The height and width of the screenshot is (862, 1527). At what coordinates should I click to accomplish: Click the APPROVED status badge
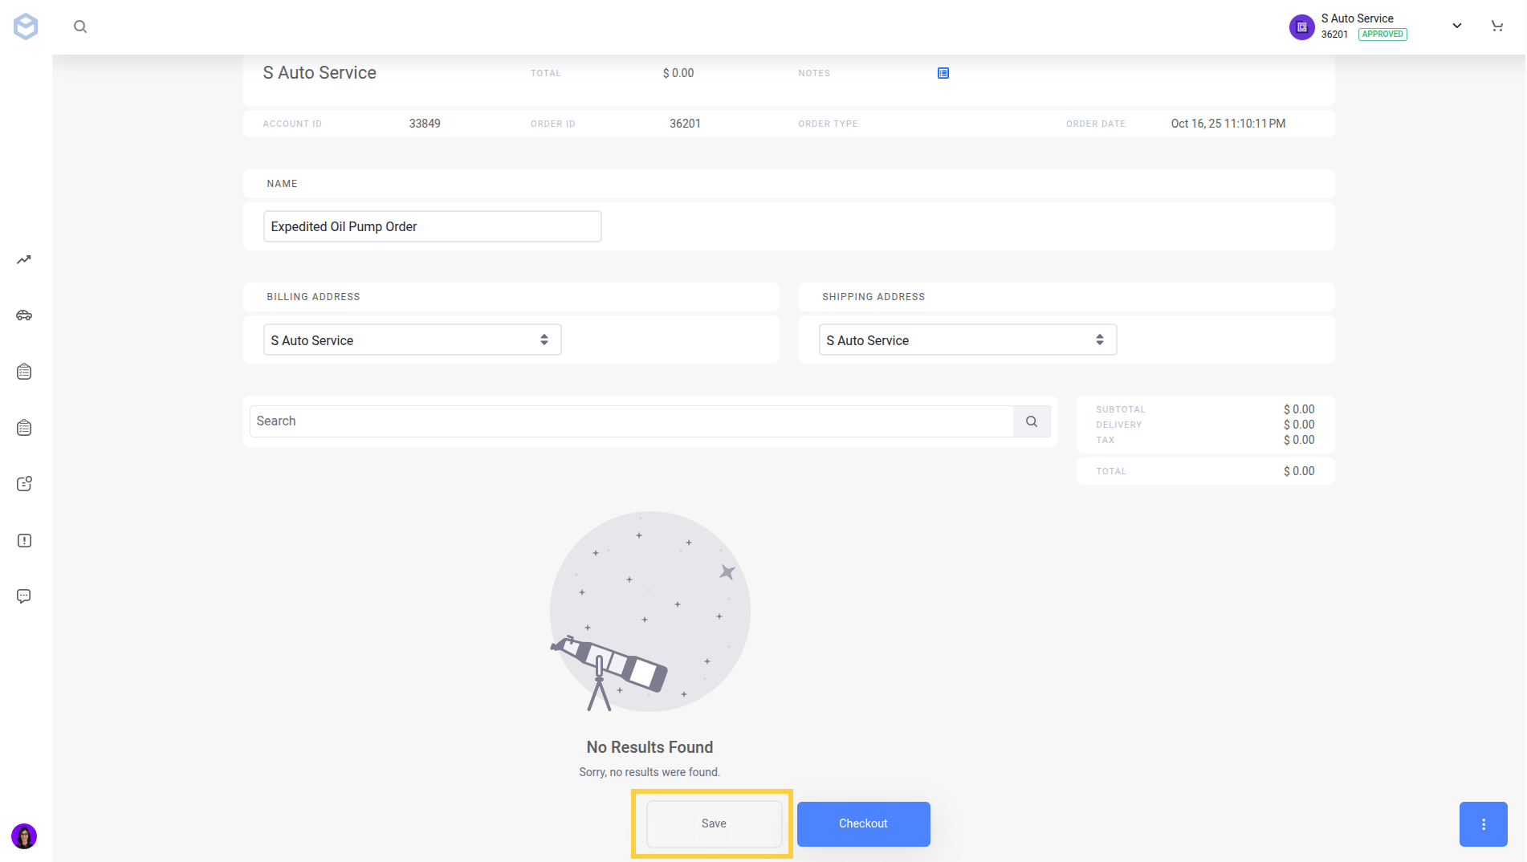1382,34
